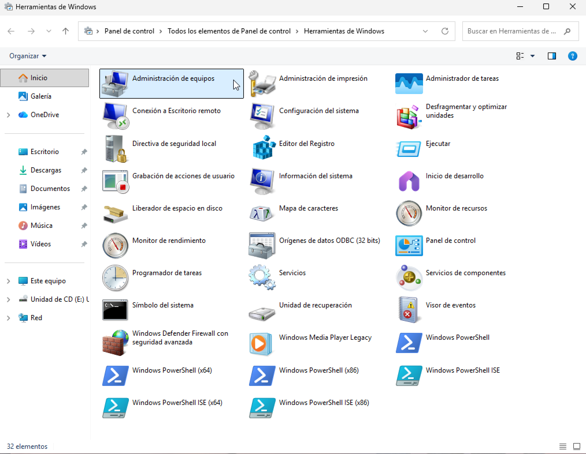The image size is (586, 454).
Task: Click Inicio de desarrollo icon
Action: 409,181
